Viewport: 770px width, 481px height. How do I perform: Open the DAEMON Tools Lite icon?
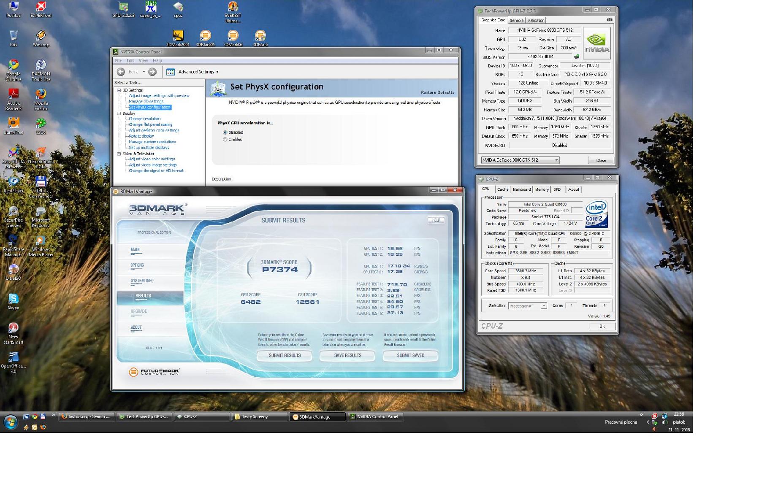tap(41, 70)
